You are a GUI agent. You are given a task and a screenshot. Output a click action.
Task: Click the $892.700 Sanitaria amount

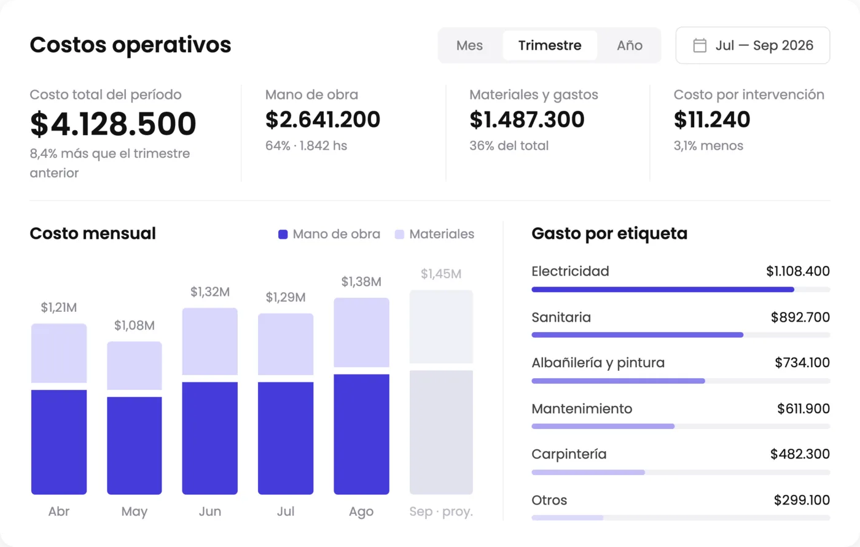coord(800,317)
